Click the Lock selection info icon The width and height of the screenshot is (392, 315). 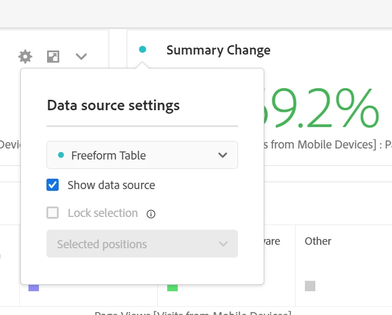[151, 214]
